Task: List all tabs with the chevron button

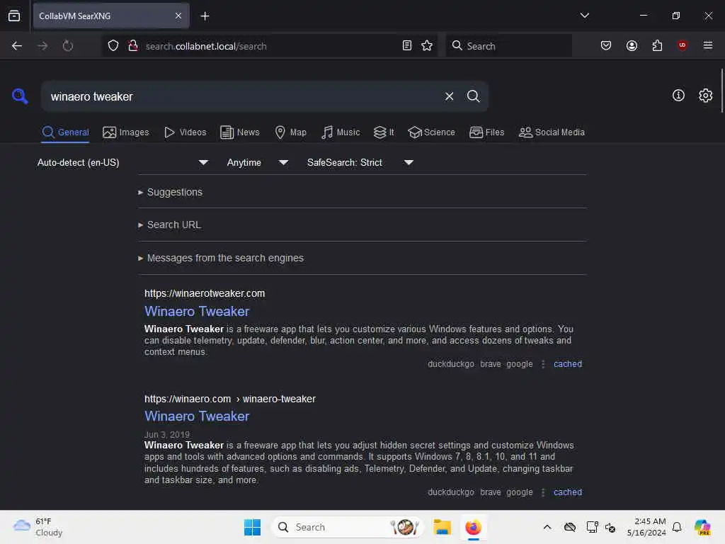Action: (x=584, y=16)
